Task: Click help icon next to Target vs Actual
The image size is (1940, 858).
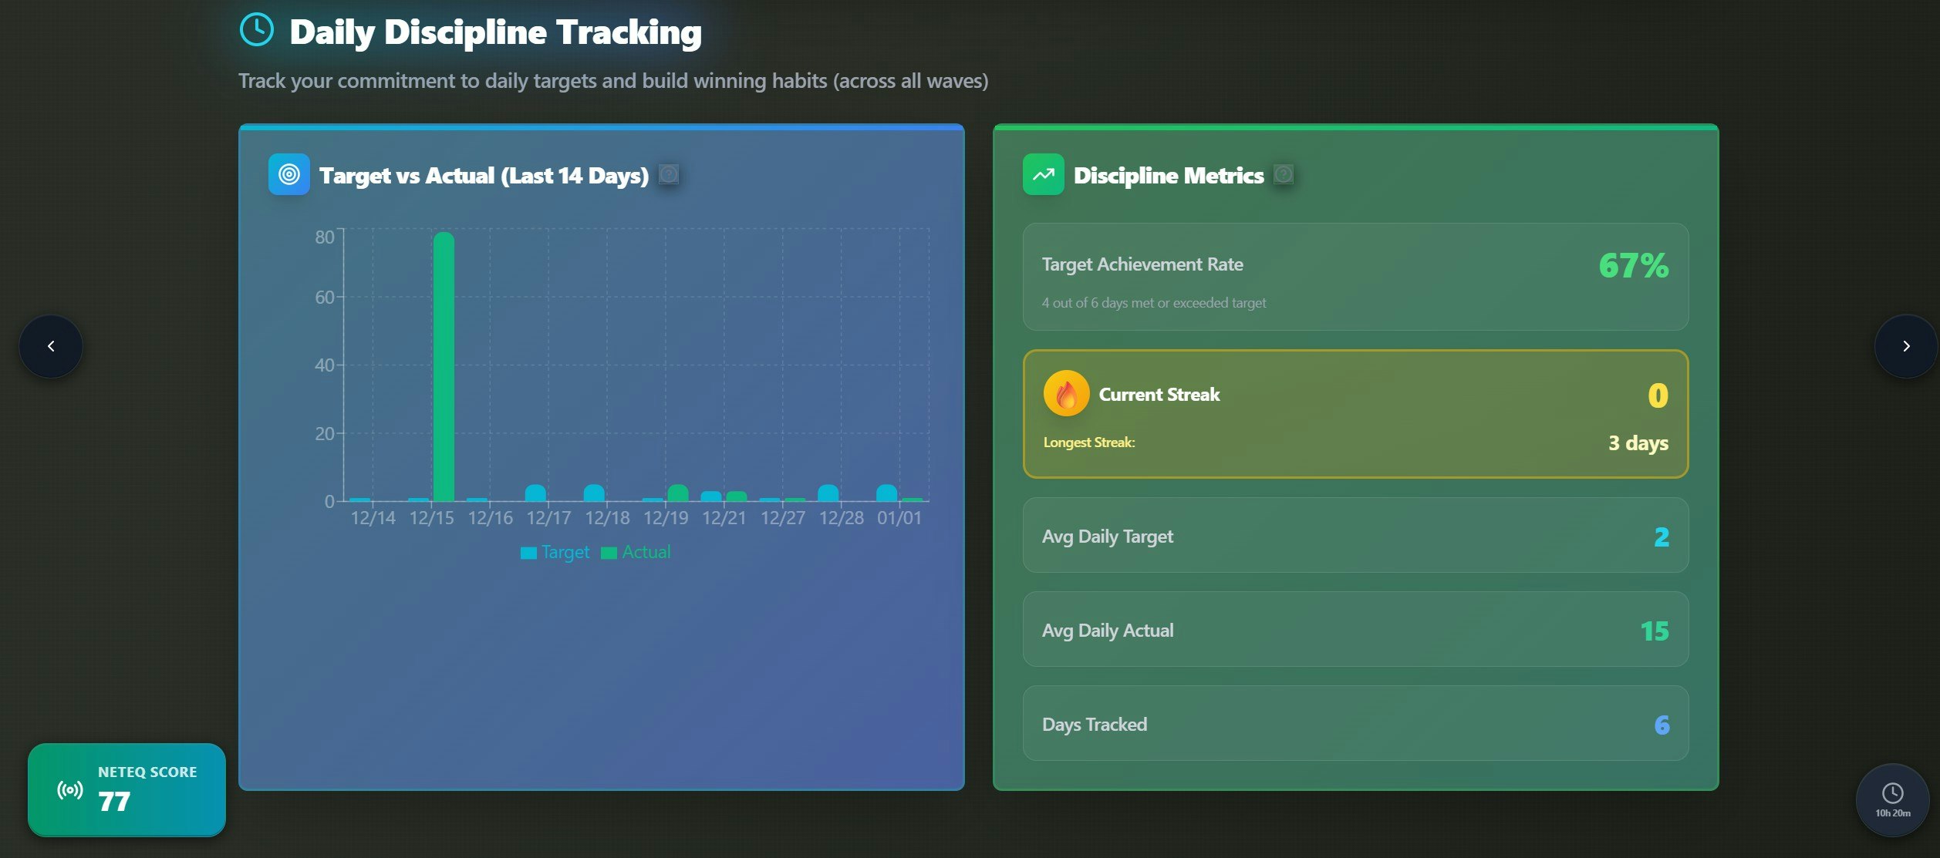Action: [669, 174]
